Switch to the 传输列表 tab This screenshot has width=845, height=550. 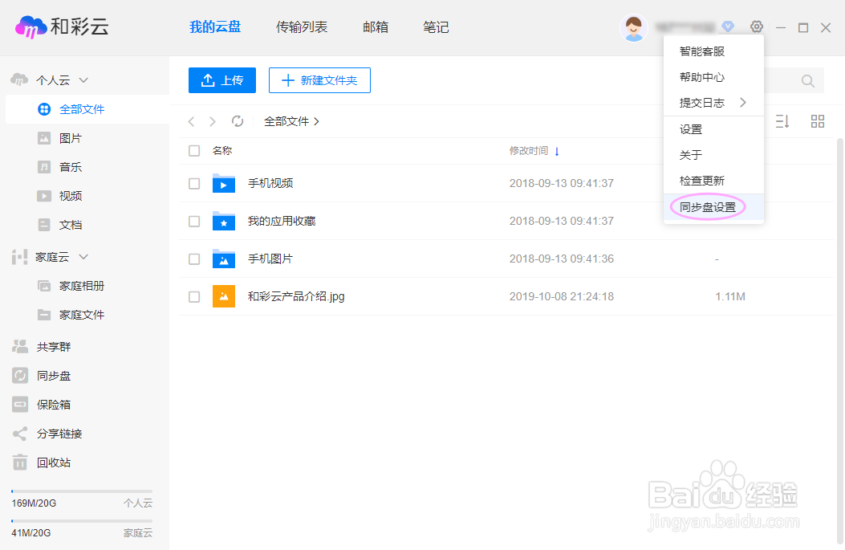(x=303, y=26)
